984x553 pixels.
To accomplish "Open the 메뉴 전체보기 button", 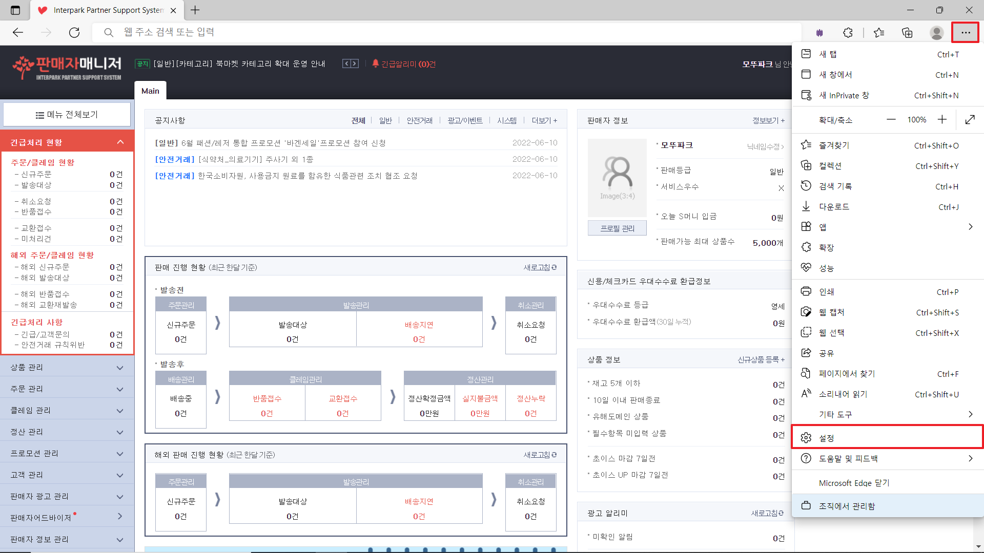I will 67,115.
